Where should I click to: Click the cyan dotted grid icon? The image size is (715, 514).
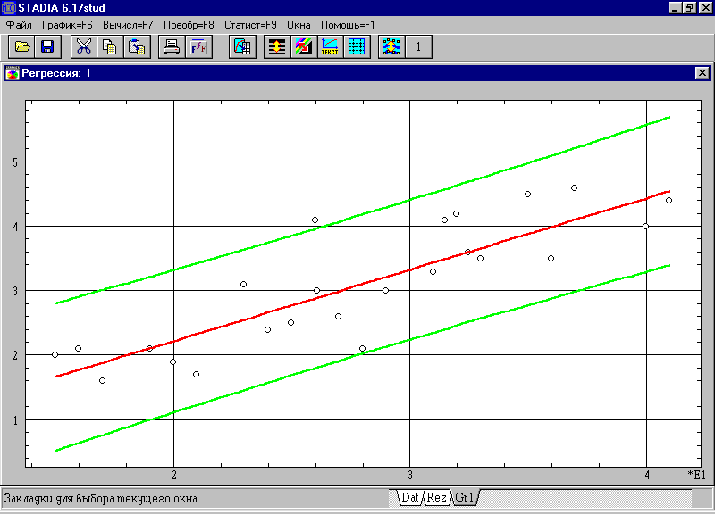tap(357, 46)
